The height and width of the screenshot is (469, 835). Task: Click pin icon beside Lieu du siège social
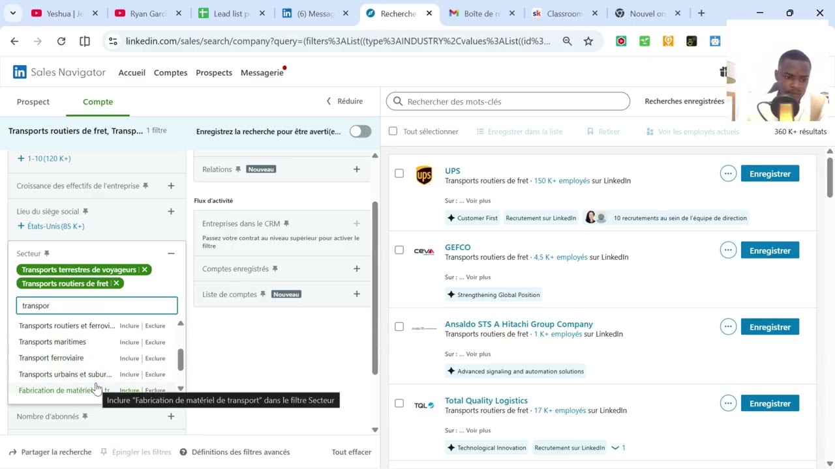(x=85, y=212)
